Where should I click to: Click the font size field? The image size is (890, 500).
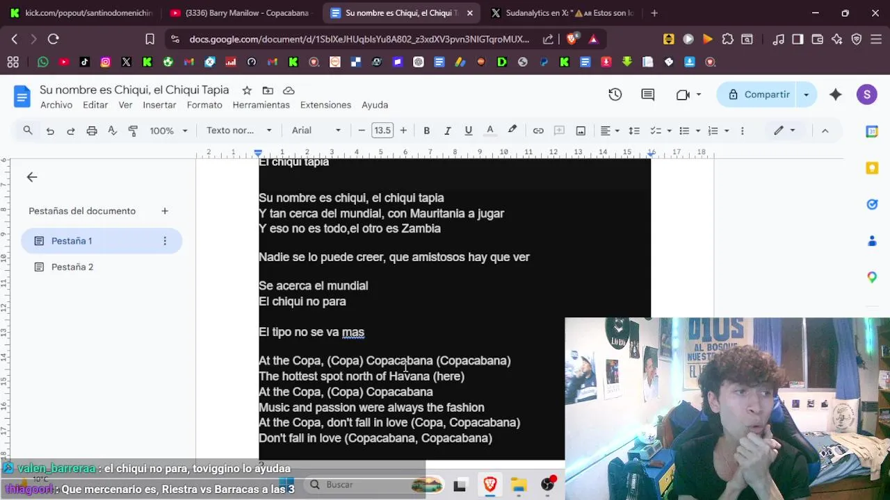[382, 131]
